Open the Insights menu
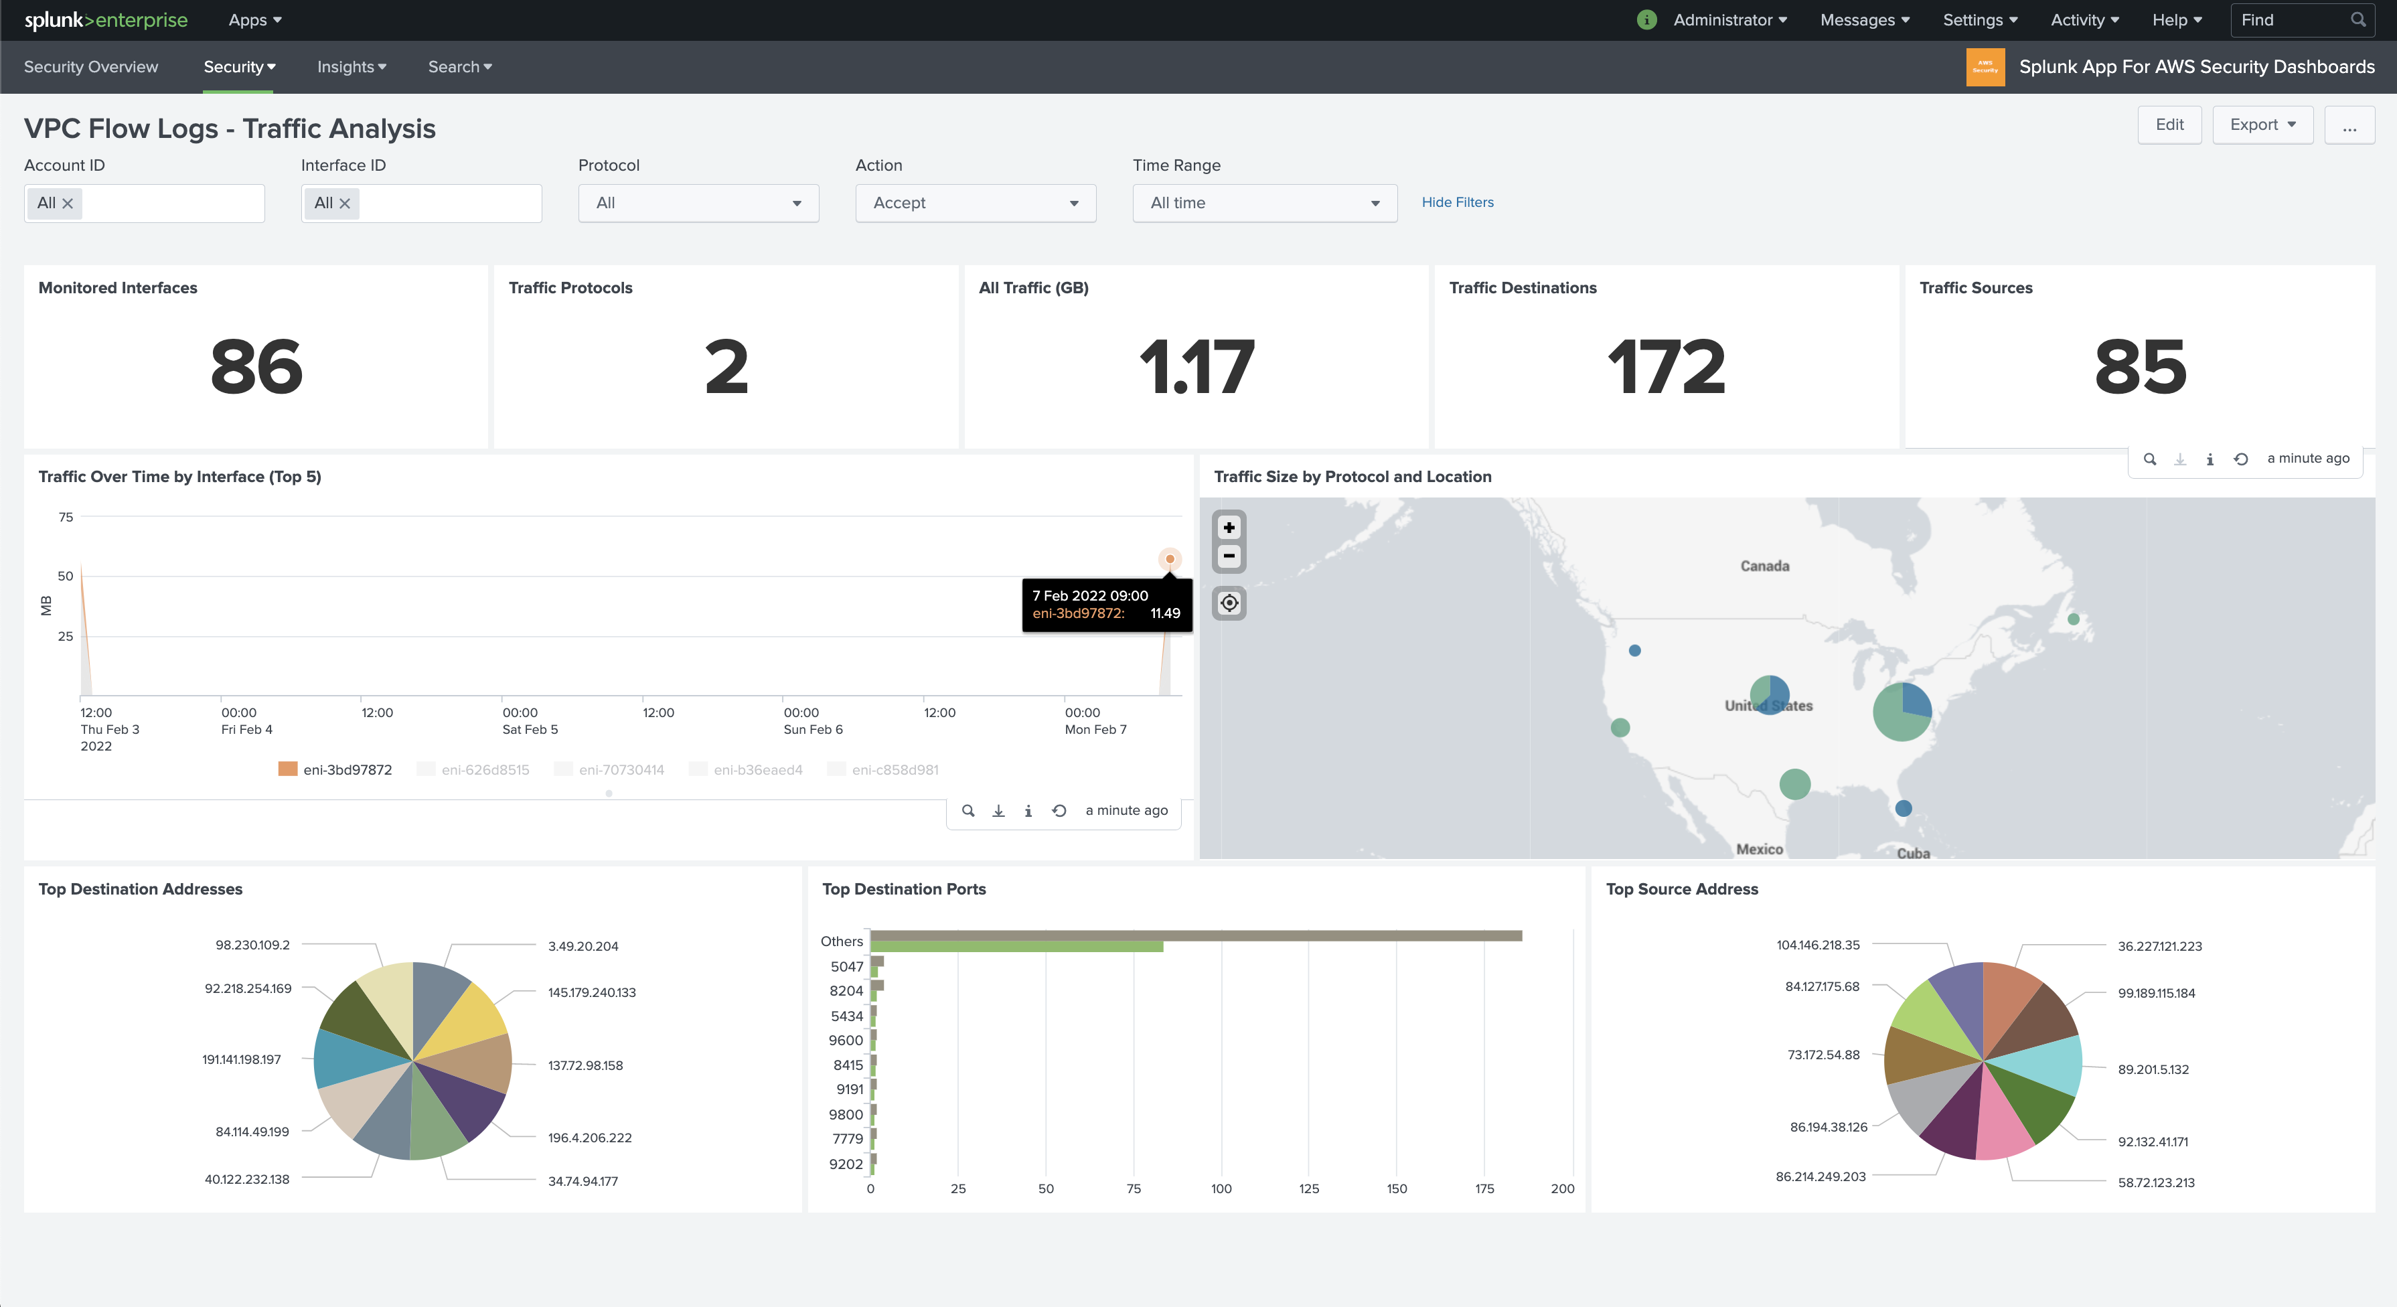 tap(351, 66)
